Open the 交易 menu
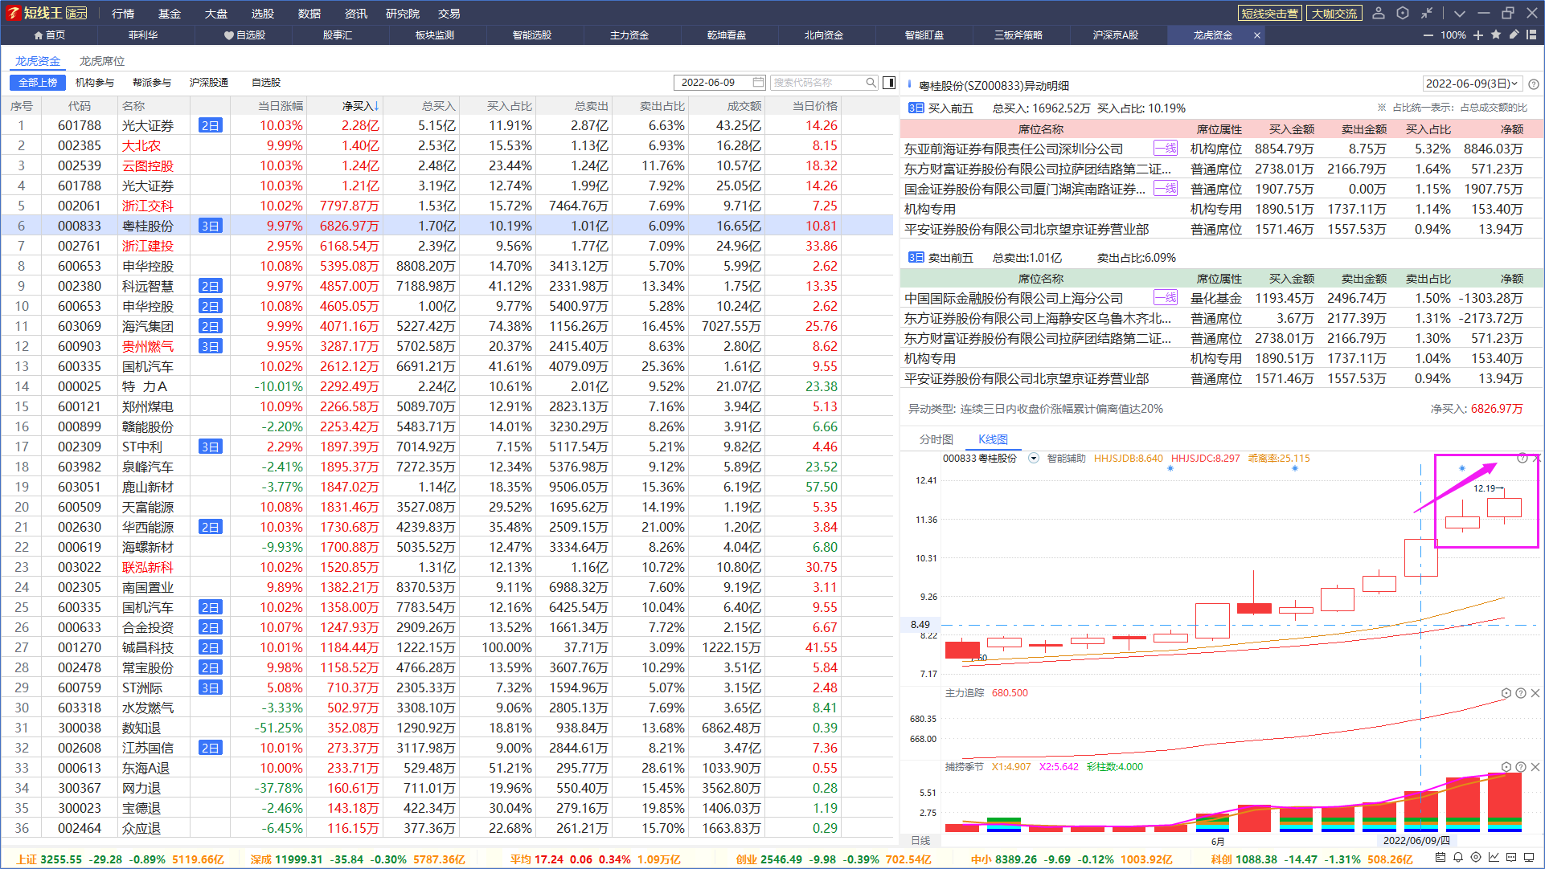 [x=449, y=14]
